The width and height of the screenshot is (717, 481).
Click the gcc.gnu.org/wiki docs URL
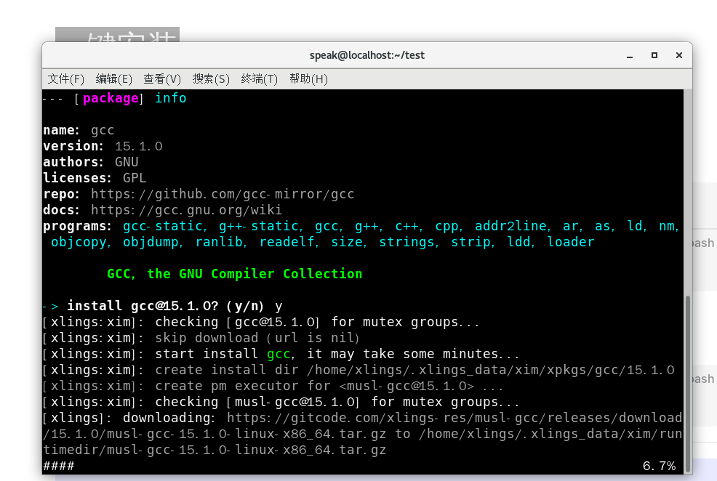(186, 210)
